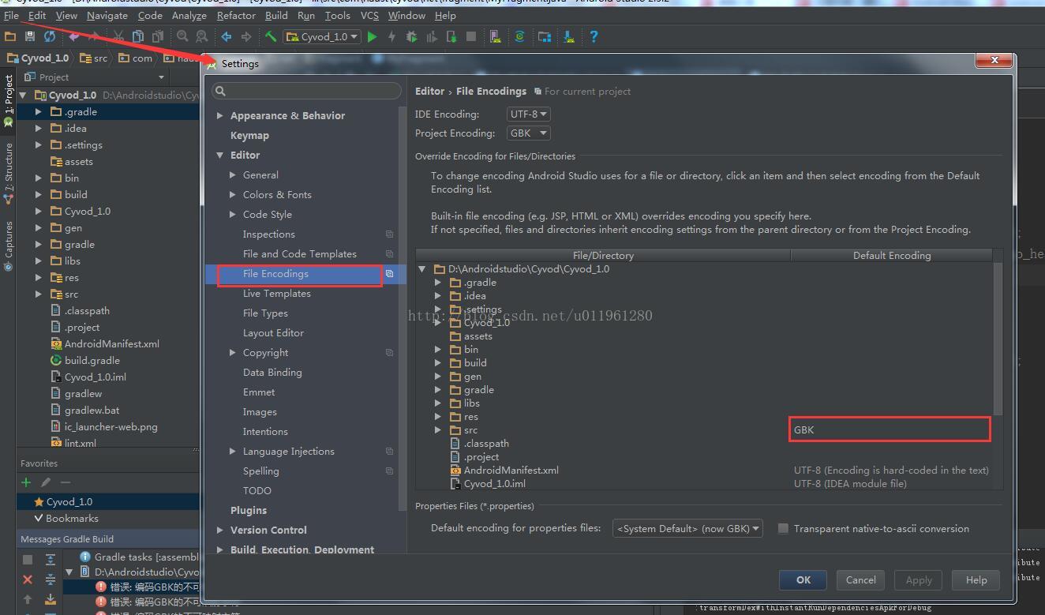This screenshot has height=615, width=1045.
Task: Click the Apply button
Action: pos(919,579)
